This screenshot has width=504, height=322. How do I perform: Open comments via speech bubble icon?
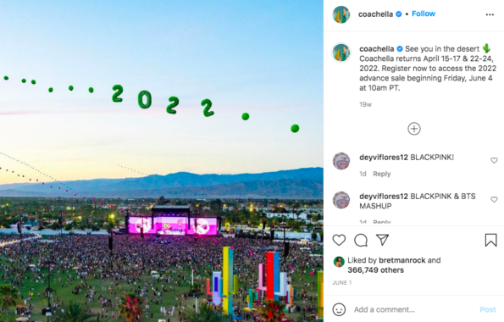(x=361, y=240)
